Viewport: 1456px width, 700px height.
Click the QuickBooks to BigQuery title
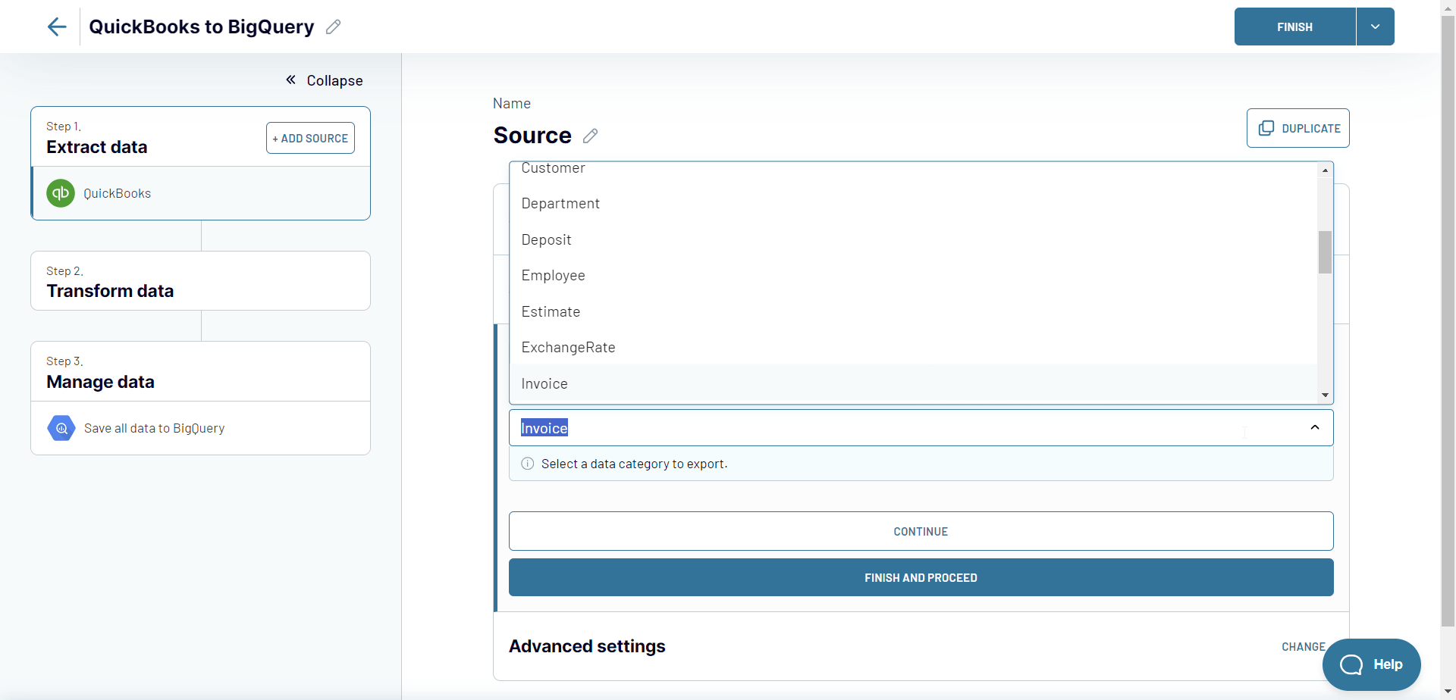click(x=201, y=27)
